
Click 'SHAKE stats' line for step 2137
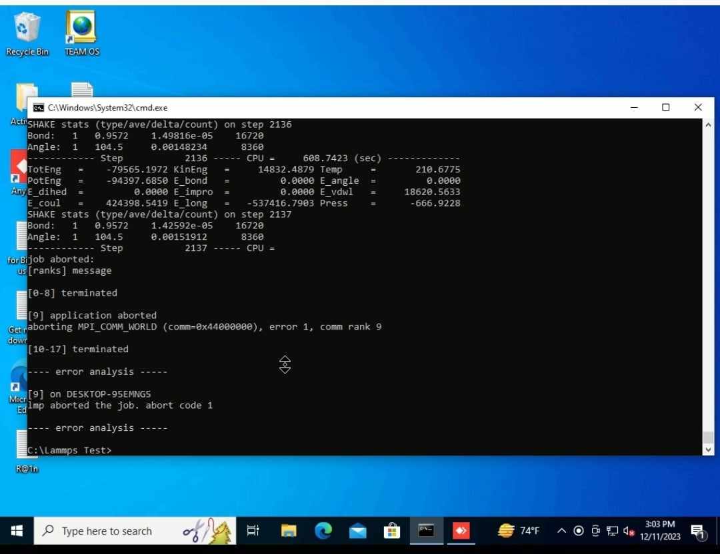pos(159,214)
